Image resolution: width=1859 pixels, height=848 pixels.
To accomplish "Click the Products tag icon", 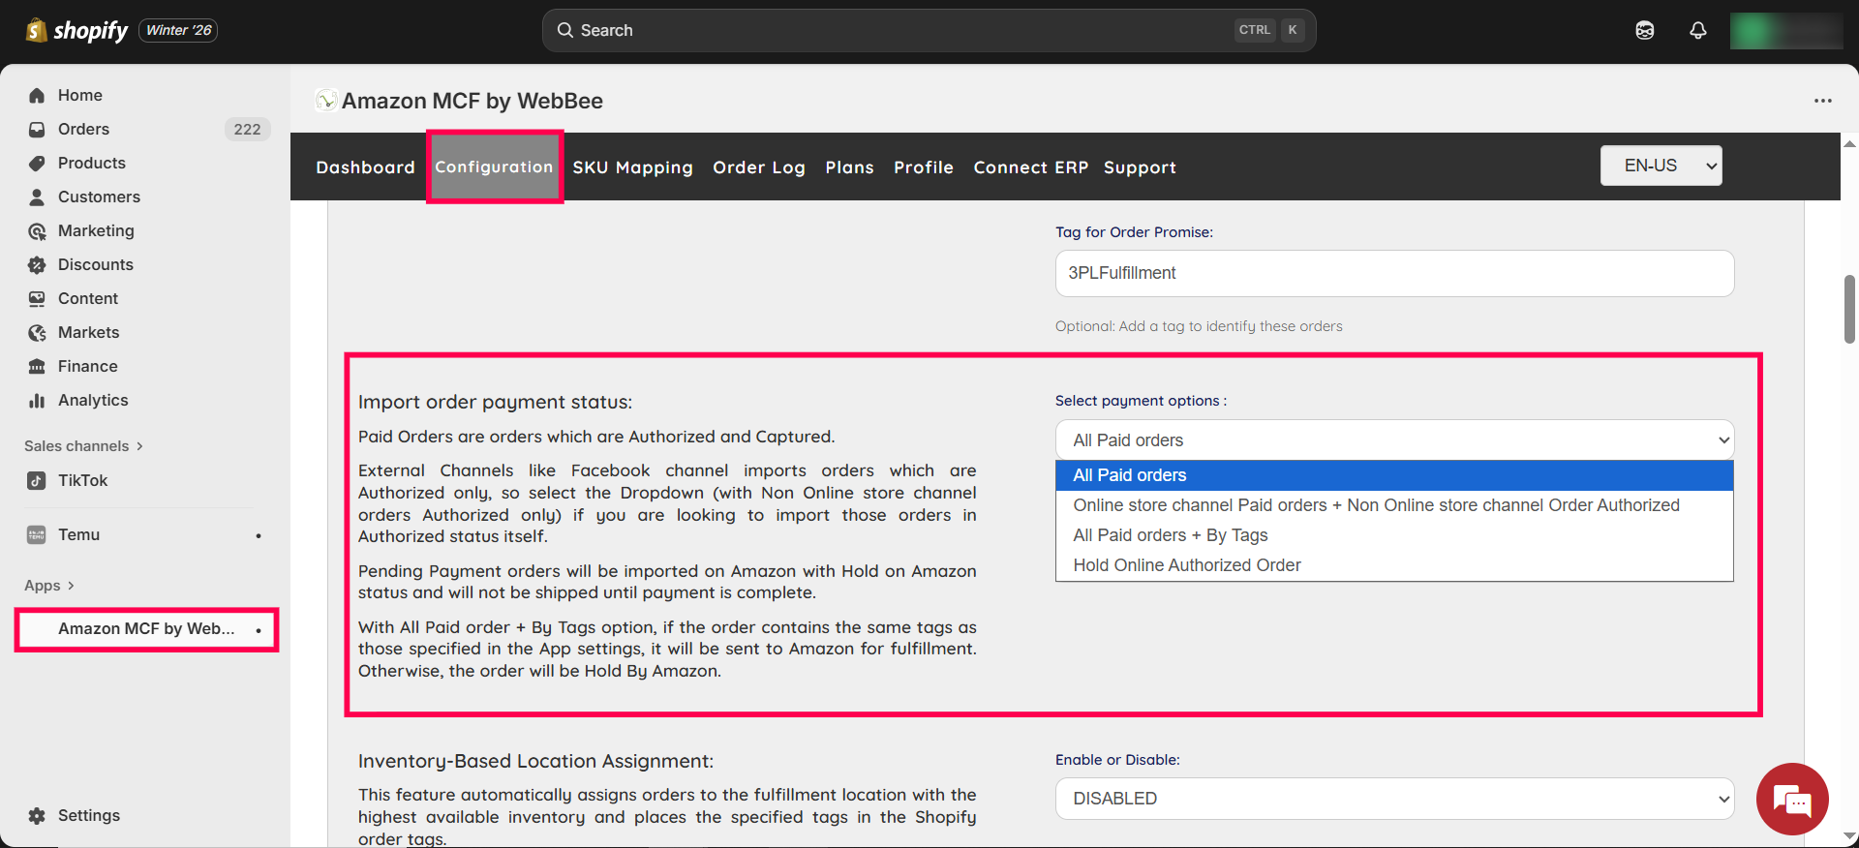I will 37,163.
